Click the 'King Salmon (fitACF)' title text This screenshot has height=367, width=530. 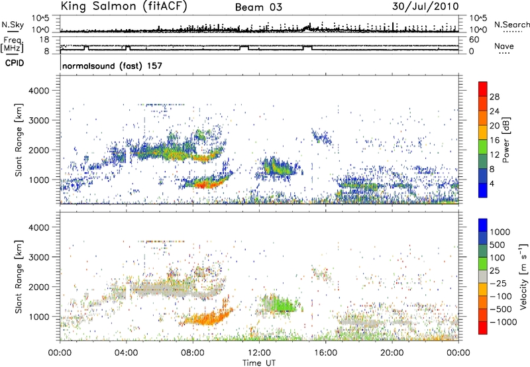124,6
